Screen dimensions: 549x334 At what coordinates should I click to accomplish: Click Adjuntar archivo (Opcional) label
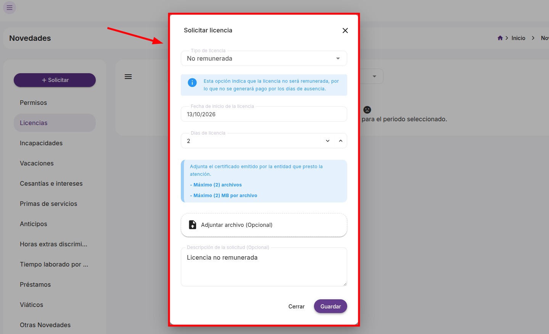[x=237, y=225]
